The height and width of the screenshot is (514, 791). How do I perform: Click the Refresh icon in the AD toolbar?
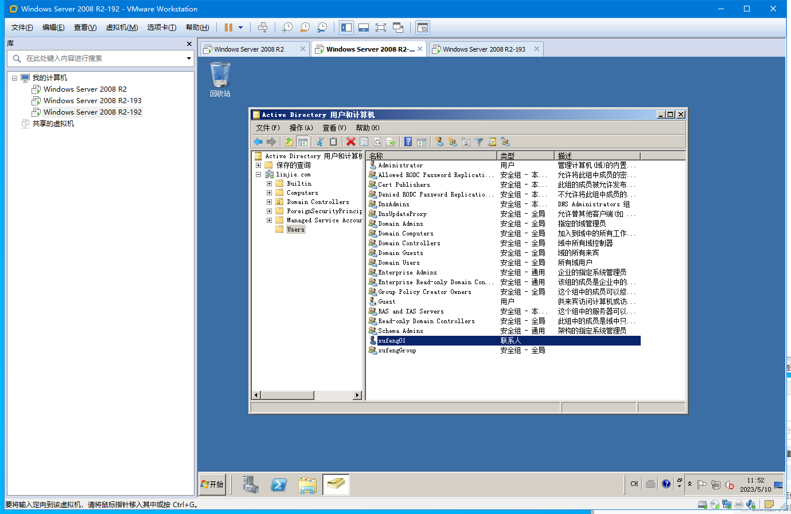[377, 142]
